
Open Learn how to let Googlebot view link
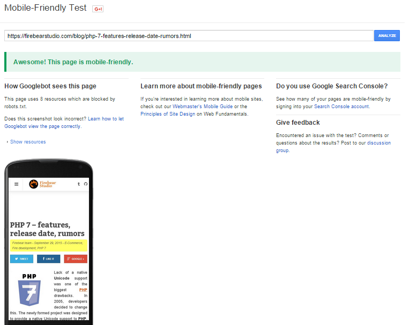tap(64, 123)
